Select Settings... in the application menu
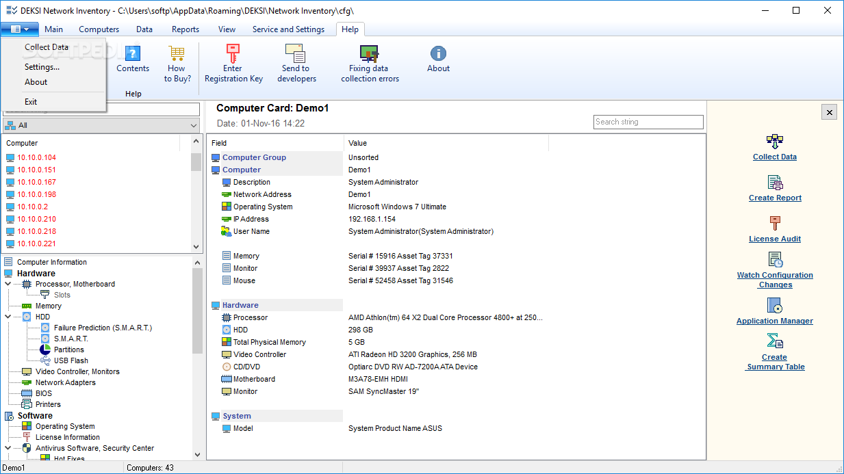 click(x=42, y=67)
